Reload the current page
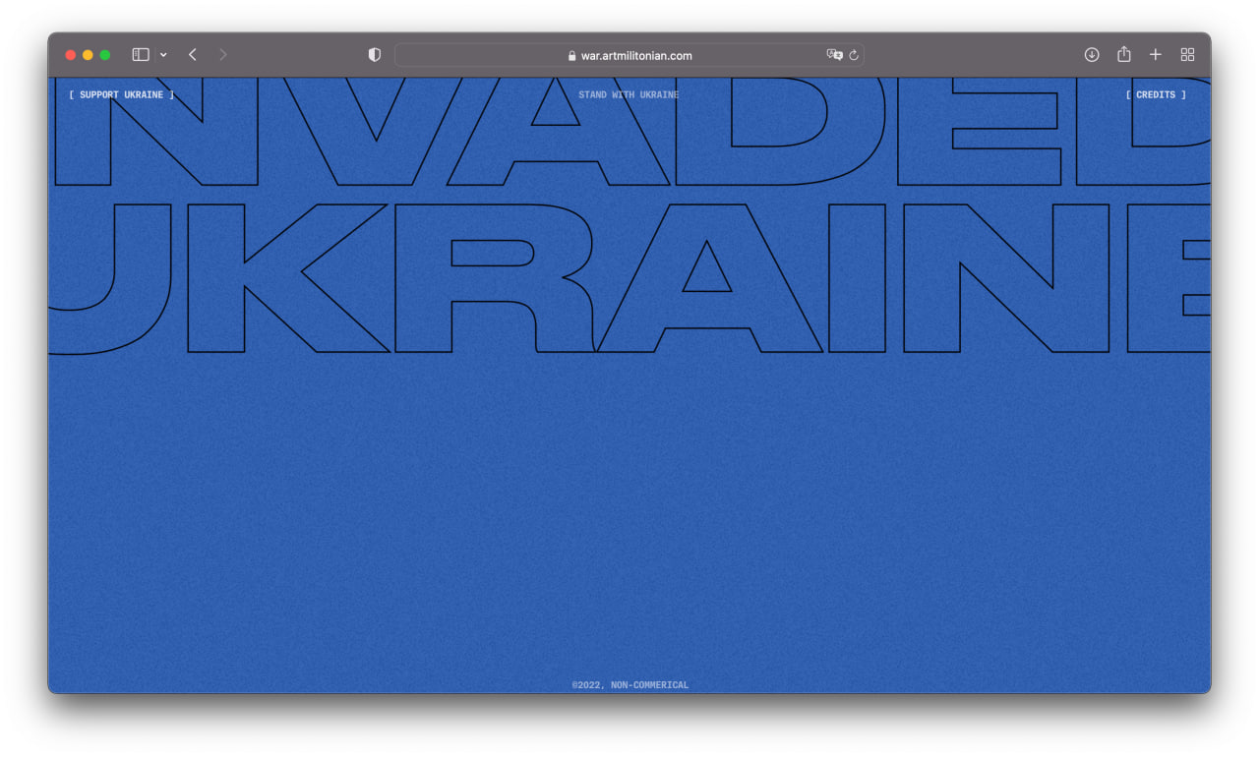 coord(854,55)
